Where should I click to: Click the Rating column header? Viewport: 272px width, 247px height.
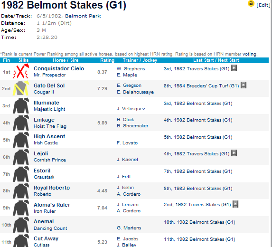pyautogui.click(x=107, y=60)
